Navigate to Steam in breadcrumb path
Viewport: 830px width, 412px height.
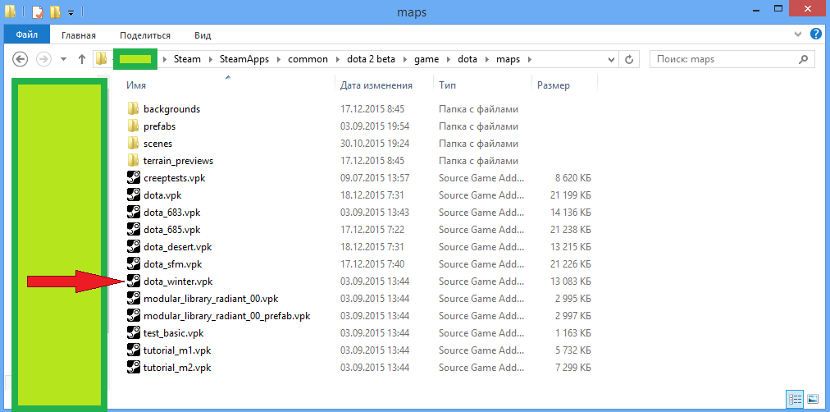[188, 59]
